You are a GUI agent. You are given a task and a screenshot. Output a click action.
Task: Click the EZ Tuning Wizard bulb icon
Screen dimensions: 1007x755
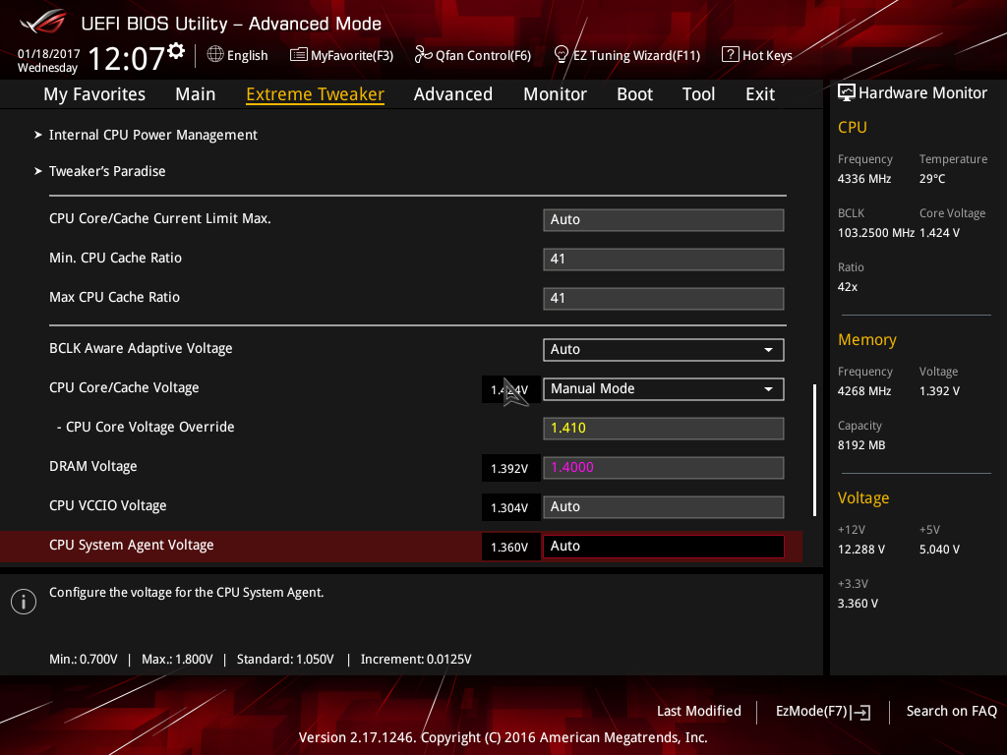click(x=561, y=55)
